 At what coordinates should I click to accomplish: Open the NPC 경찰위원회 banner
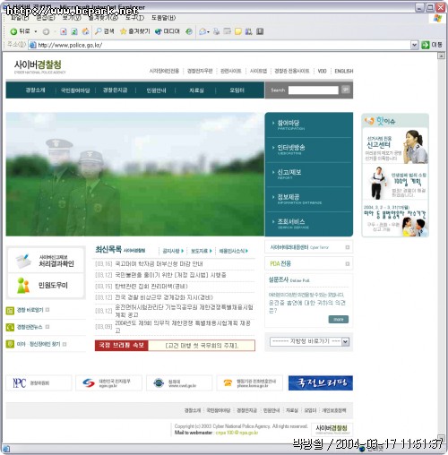[39, 382]
